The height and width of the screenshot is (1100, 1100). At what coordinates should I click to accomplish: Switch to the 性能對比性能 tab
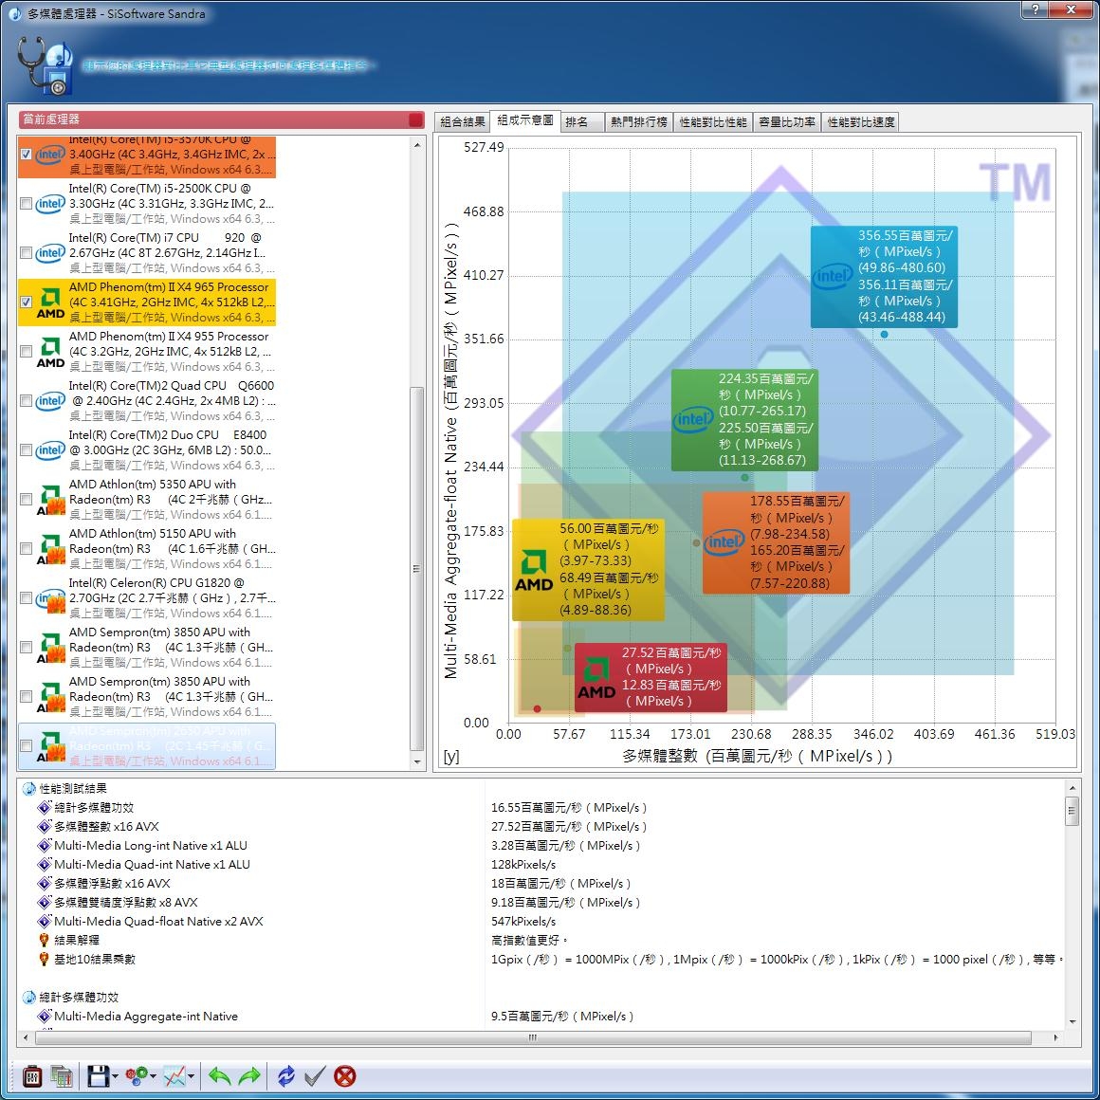click(713, 122)
